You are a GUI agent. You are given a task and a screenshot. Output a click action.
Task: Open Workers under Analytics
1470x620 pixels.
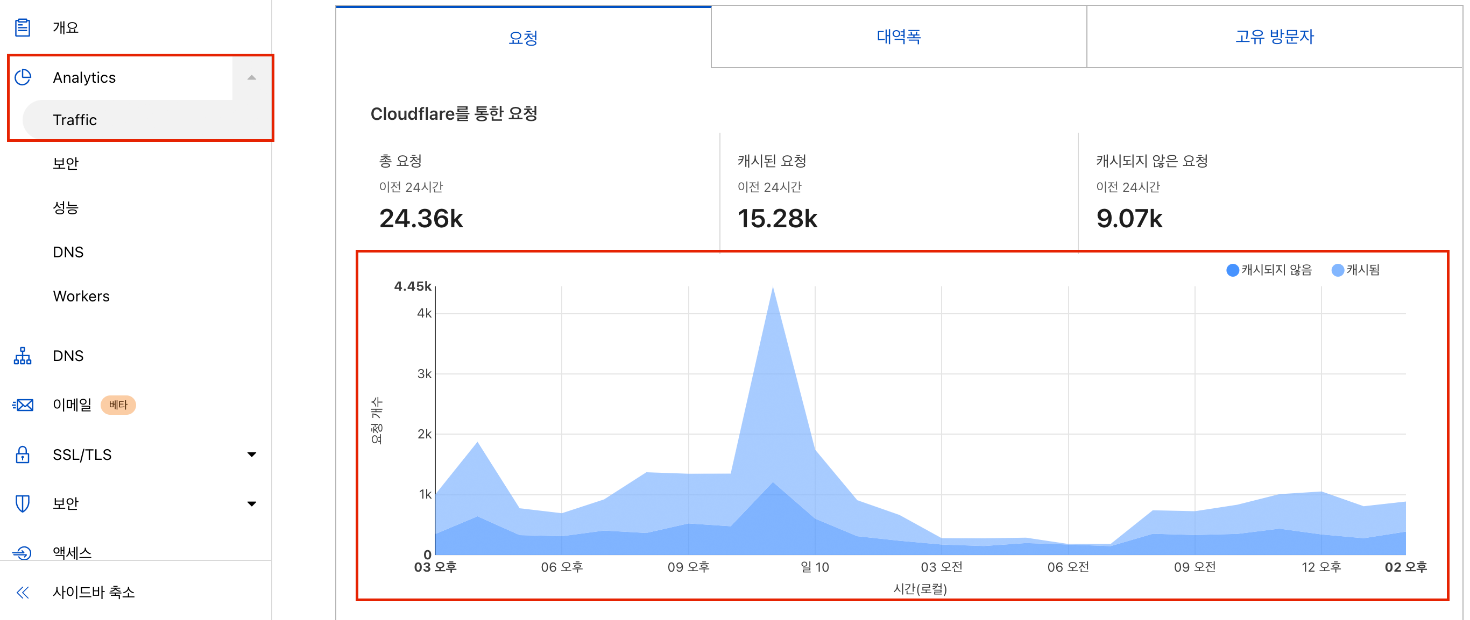pyautogui.click(x=81, y=297)
